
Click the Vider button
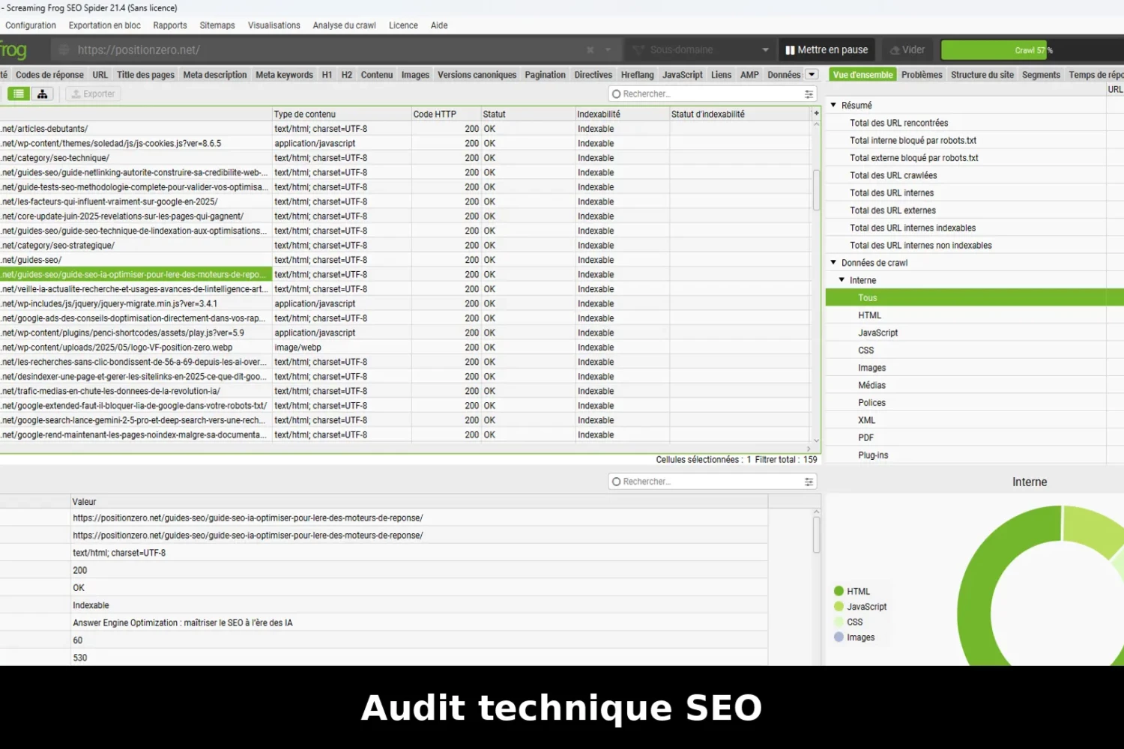point(907,49)
